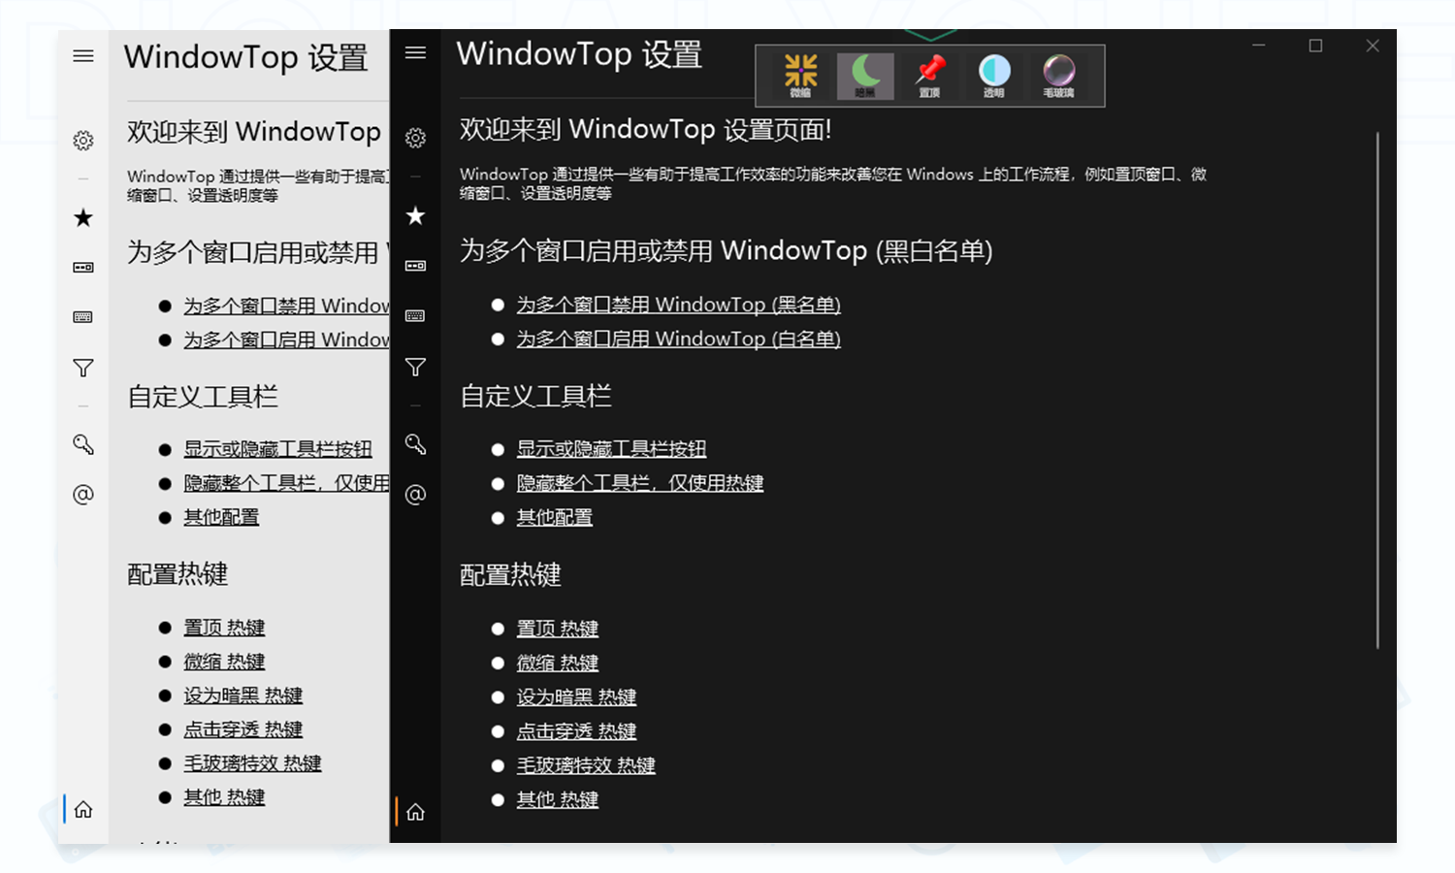Screen dimensions: 1455x873
Task: Open 其他配置 link in dark window
Action: [554, 517]
